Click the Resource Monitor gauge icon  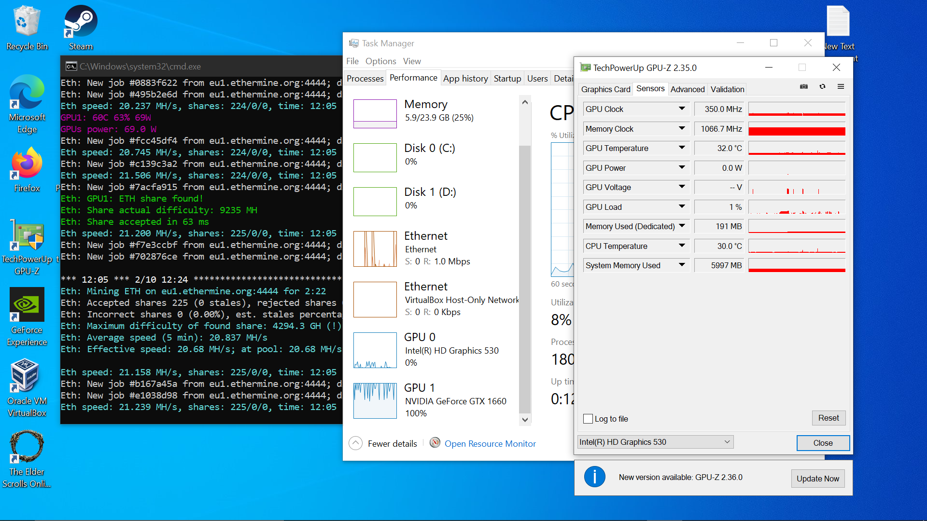(x=435, y=443)
